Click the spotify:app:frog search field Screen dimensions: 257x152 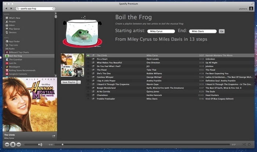36,8
